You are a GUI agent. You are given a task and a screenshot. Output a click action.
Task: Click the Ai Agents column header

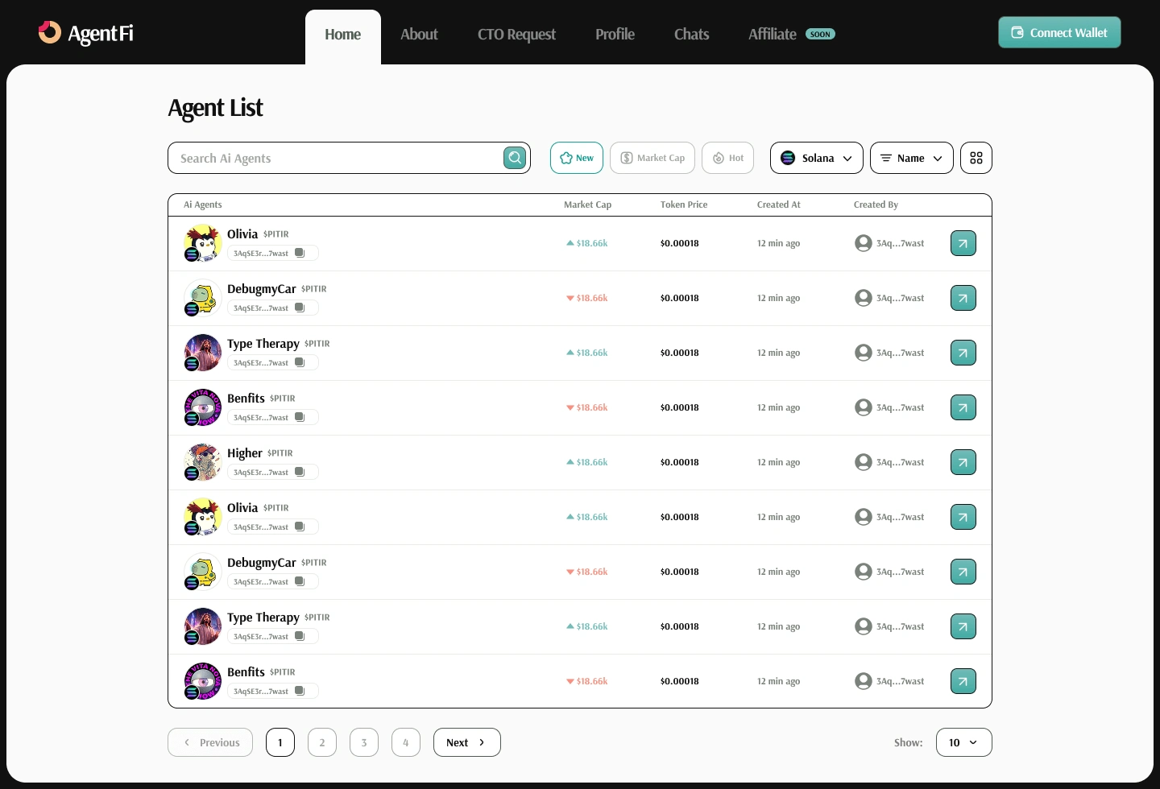(203, 204)
